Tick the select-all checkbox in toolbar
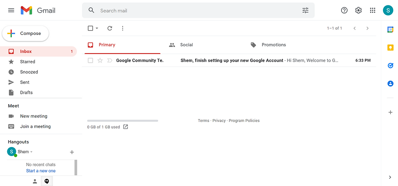This screenshot has height=186, width=398. click(90, 28)
